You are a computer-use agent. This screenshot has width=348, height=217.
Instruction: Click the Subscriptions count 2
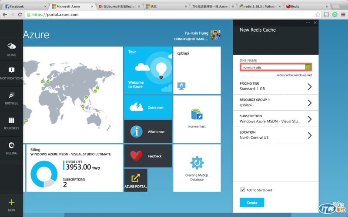click(65, 184)
